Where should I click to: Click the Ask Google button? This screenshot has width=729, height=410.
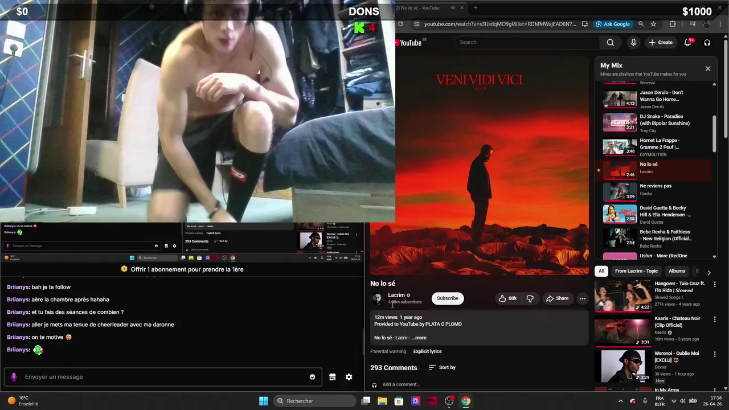pyautogui.click(x=613, y=24)
